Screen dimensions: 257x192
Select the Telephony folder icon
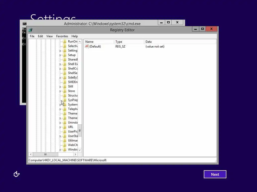(x=65, y=109)
